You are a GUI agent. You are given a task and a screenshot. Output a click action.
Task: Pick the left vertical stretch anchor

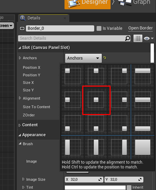click(x=73, y=147)
